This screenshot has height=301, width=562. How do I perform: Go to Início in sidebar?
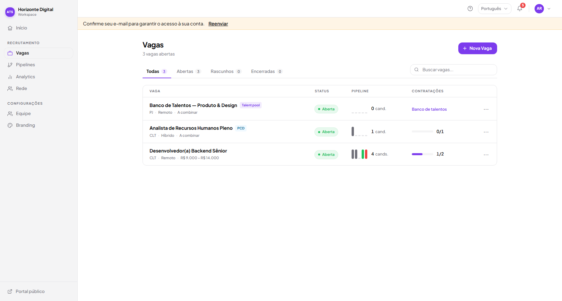(38, 28)
